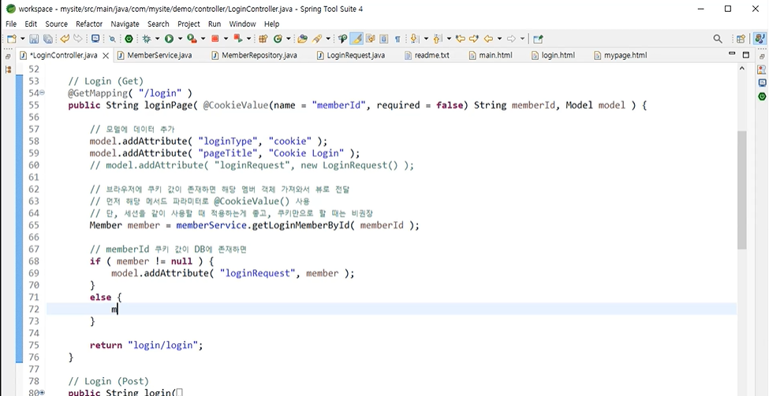Open the Window menu

[x=242, y=24]
